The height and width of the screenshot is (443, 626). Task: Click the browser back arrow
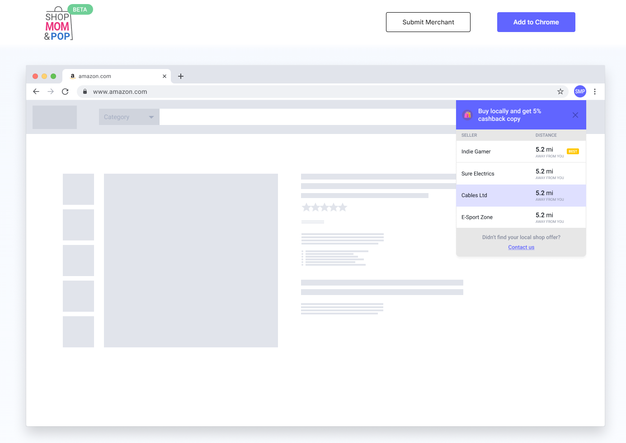36,92
